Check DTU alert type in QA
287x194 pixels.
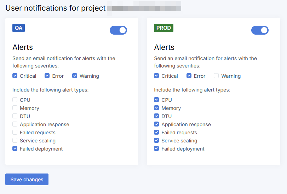[x=15, y=116]
